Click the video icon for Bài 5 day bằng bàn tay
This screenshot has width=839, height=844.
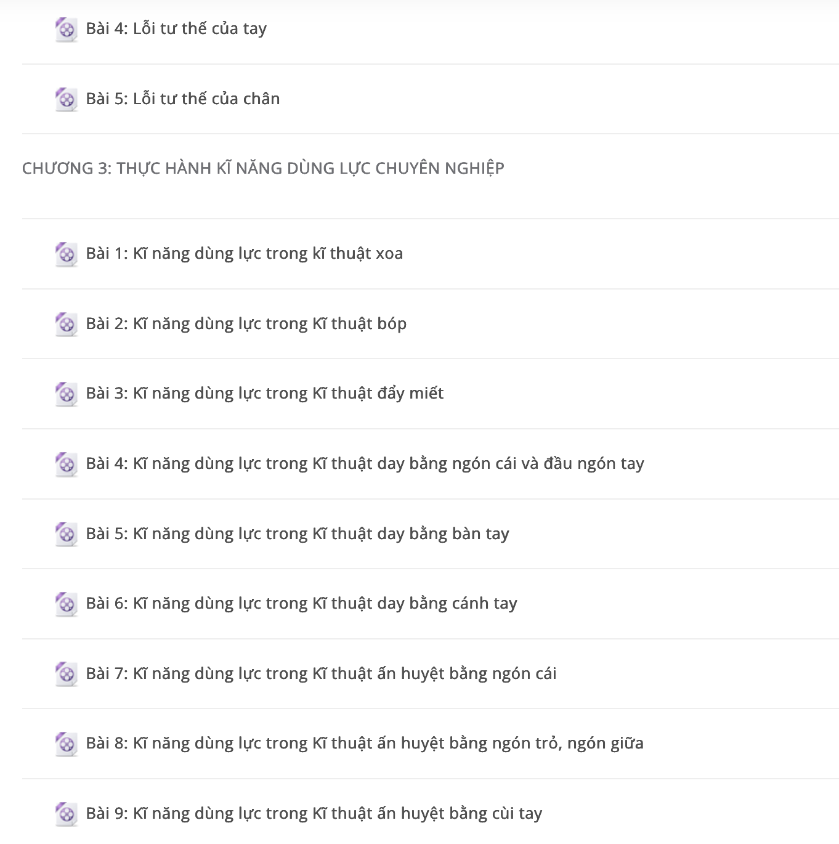tap(66, 534)
